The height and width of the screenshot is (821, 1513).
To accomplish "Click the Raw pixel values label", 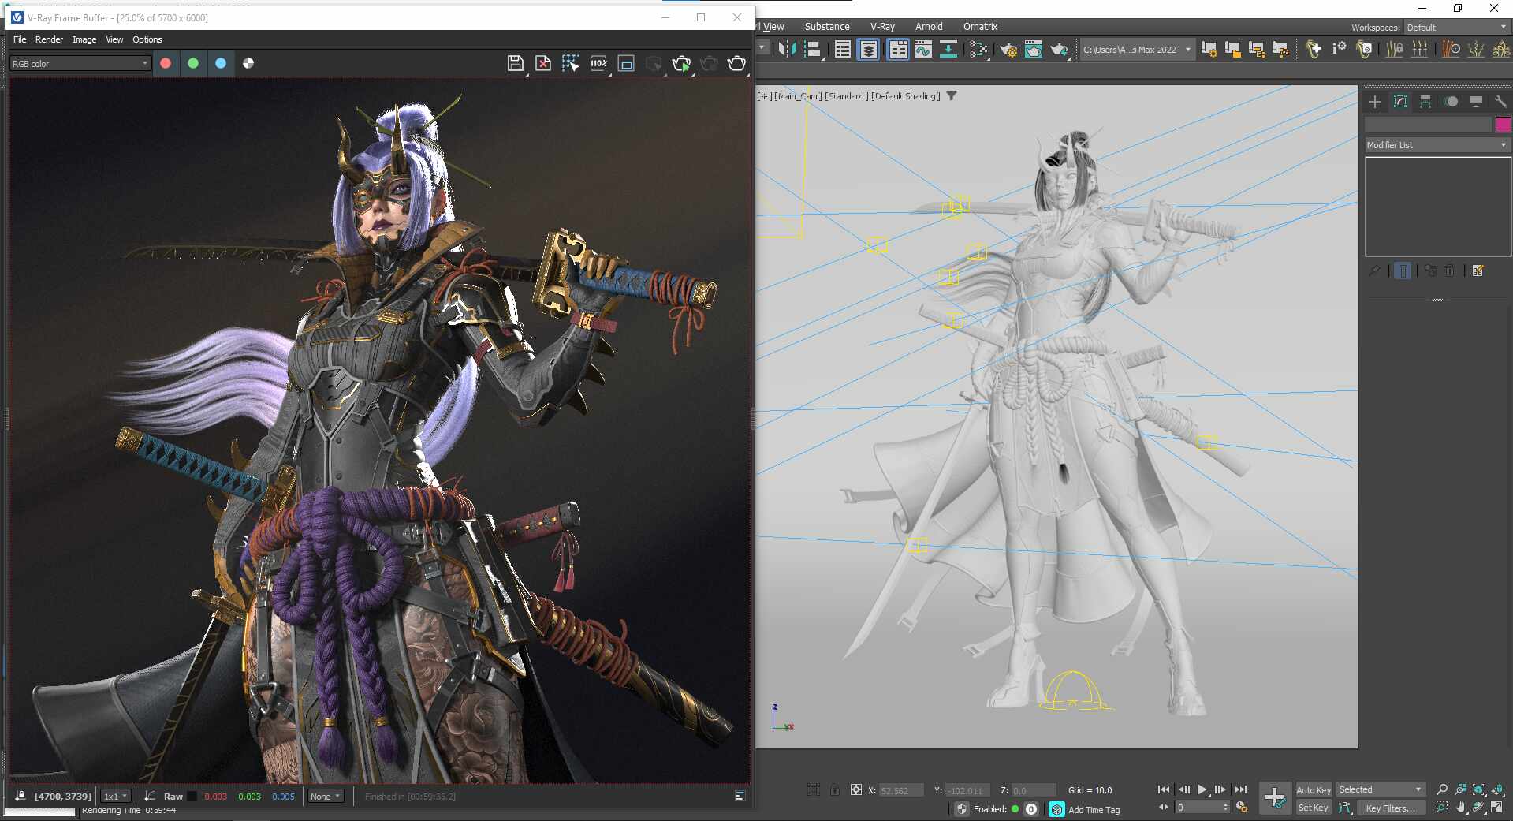I will point(173,796).
